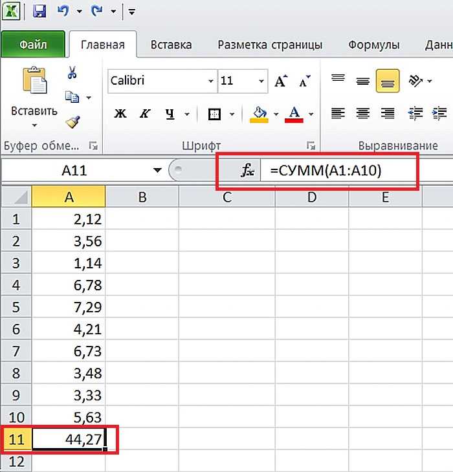The image size is (453, 472).
Task: Click the fx insert function icon
Action: 248,171
